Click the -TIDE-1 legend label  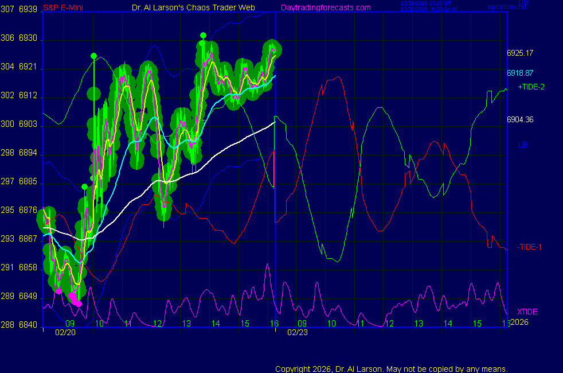(529, 247)
